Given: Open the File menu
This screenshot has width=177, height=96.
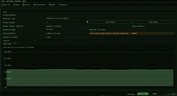Looking at the screenshot, I should tap(3, 1).
